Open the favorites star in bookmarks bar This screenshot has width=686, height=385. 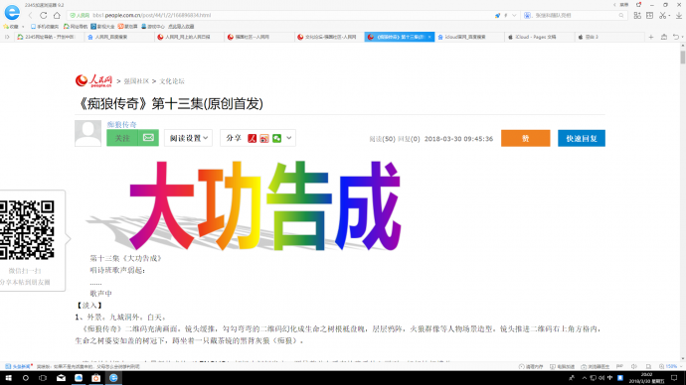(6, 27)
